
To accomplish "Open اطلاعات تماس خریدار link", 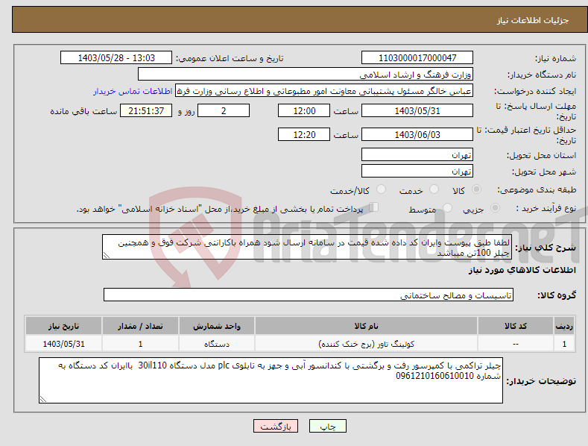I will click(x=133, y=91).
